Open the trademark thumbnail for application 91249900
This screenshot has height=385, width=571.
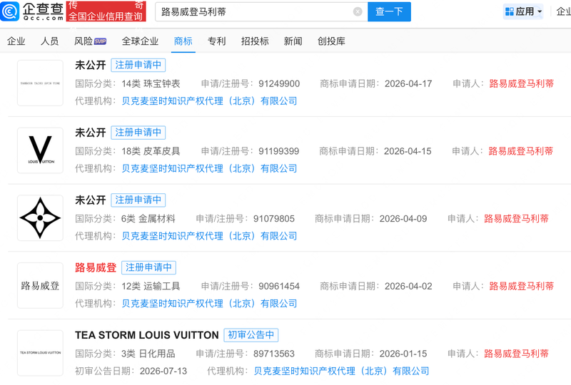click(x=40, y=83)
